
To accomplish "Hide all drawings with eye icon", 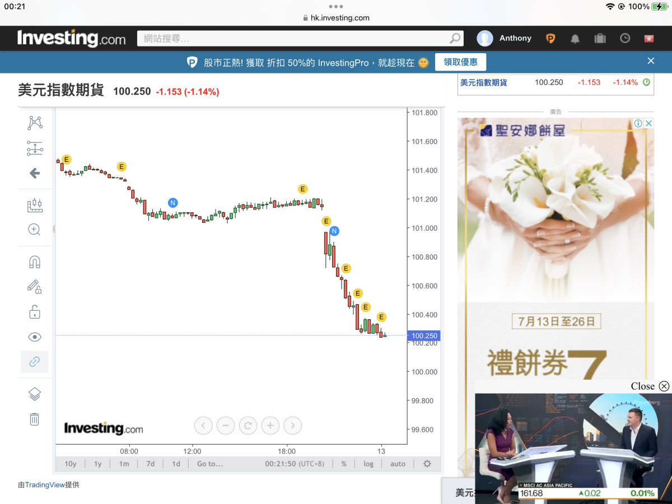I will (x=35, y=337).
